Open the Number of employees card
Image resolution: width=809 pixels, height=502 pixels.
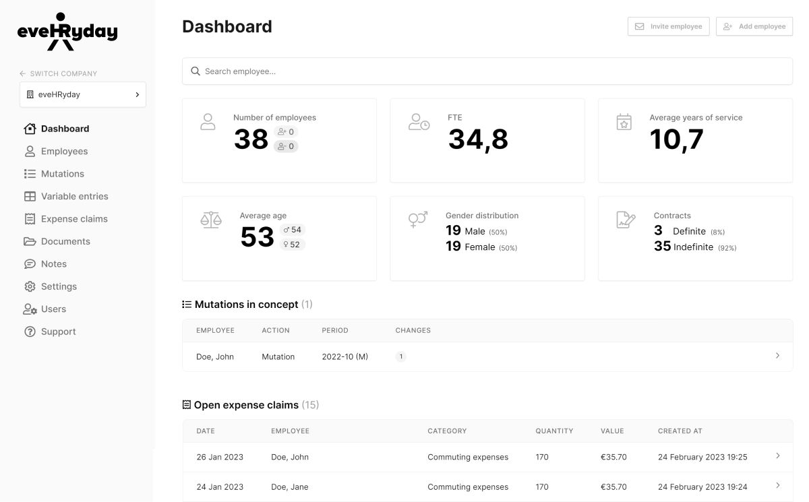point(279,140)
